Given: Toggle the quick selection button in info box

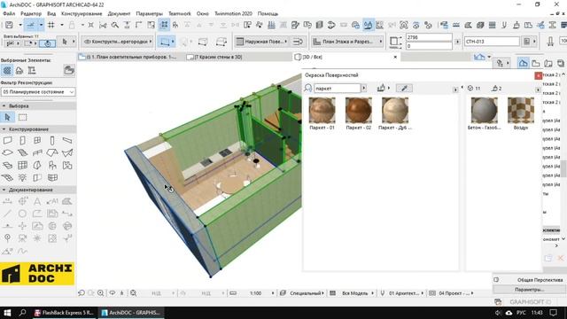Looking at the screenshot, I should (47, 43).
